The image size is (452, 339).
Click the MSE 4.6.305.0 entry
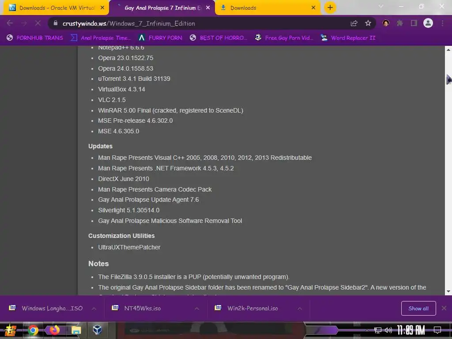[x=118, y=131]
